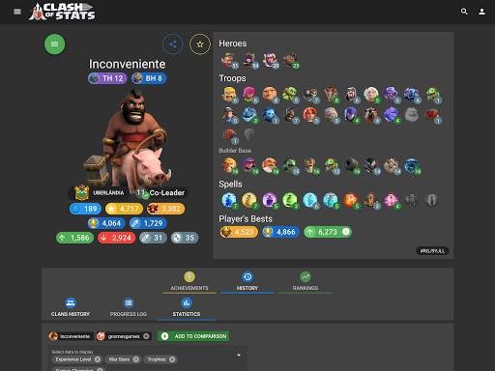The image size is (495, 371).
Task: Switch to the Rankings tab
Action: tap(306, 281)
